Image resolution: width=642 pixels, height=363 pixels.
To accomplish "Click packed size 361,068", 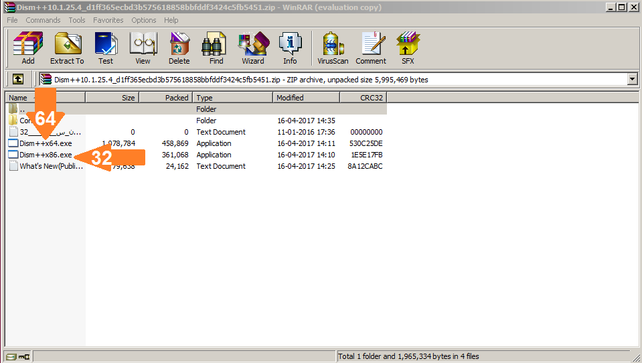I will pyautogui.click(x=175, y=155).
